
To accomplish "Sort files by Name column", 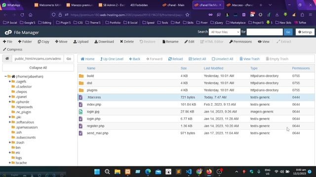I will (x=91, y=68).
